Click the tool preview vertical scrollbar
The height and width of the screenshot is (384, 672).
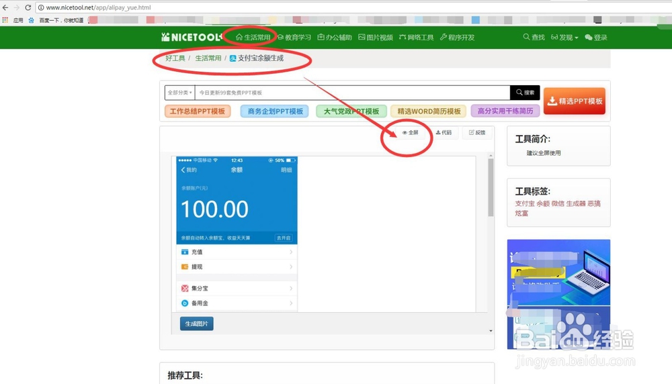(x=491, y=187)
